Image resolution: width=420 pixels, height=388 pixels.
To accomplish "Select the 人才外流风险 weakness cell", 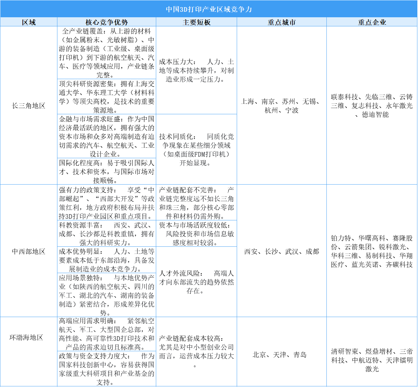I will coord(196,282).
